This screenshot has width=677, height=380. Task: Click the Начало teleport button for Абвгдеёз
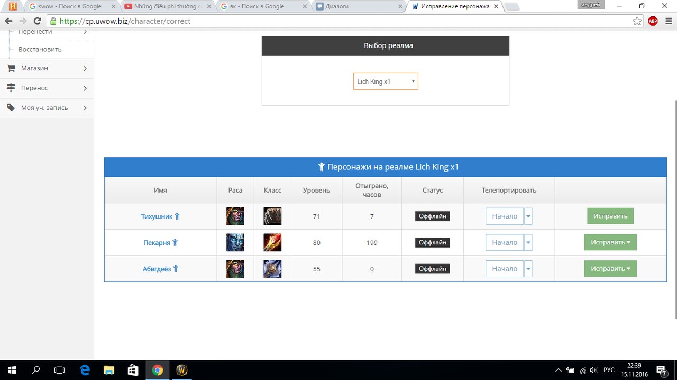point(505,269)
